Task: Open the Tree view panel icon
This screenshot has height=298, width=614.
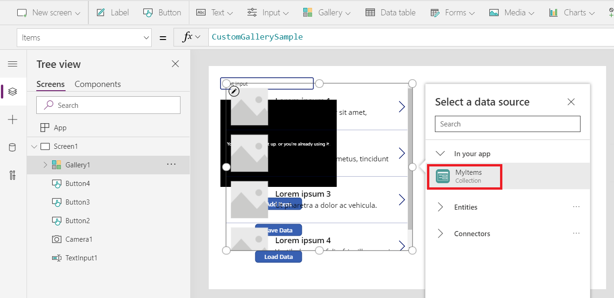Action: point(12,92)
